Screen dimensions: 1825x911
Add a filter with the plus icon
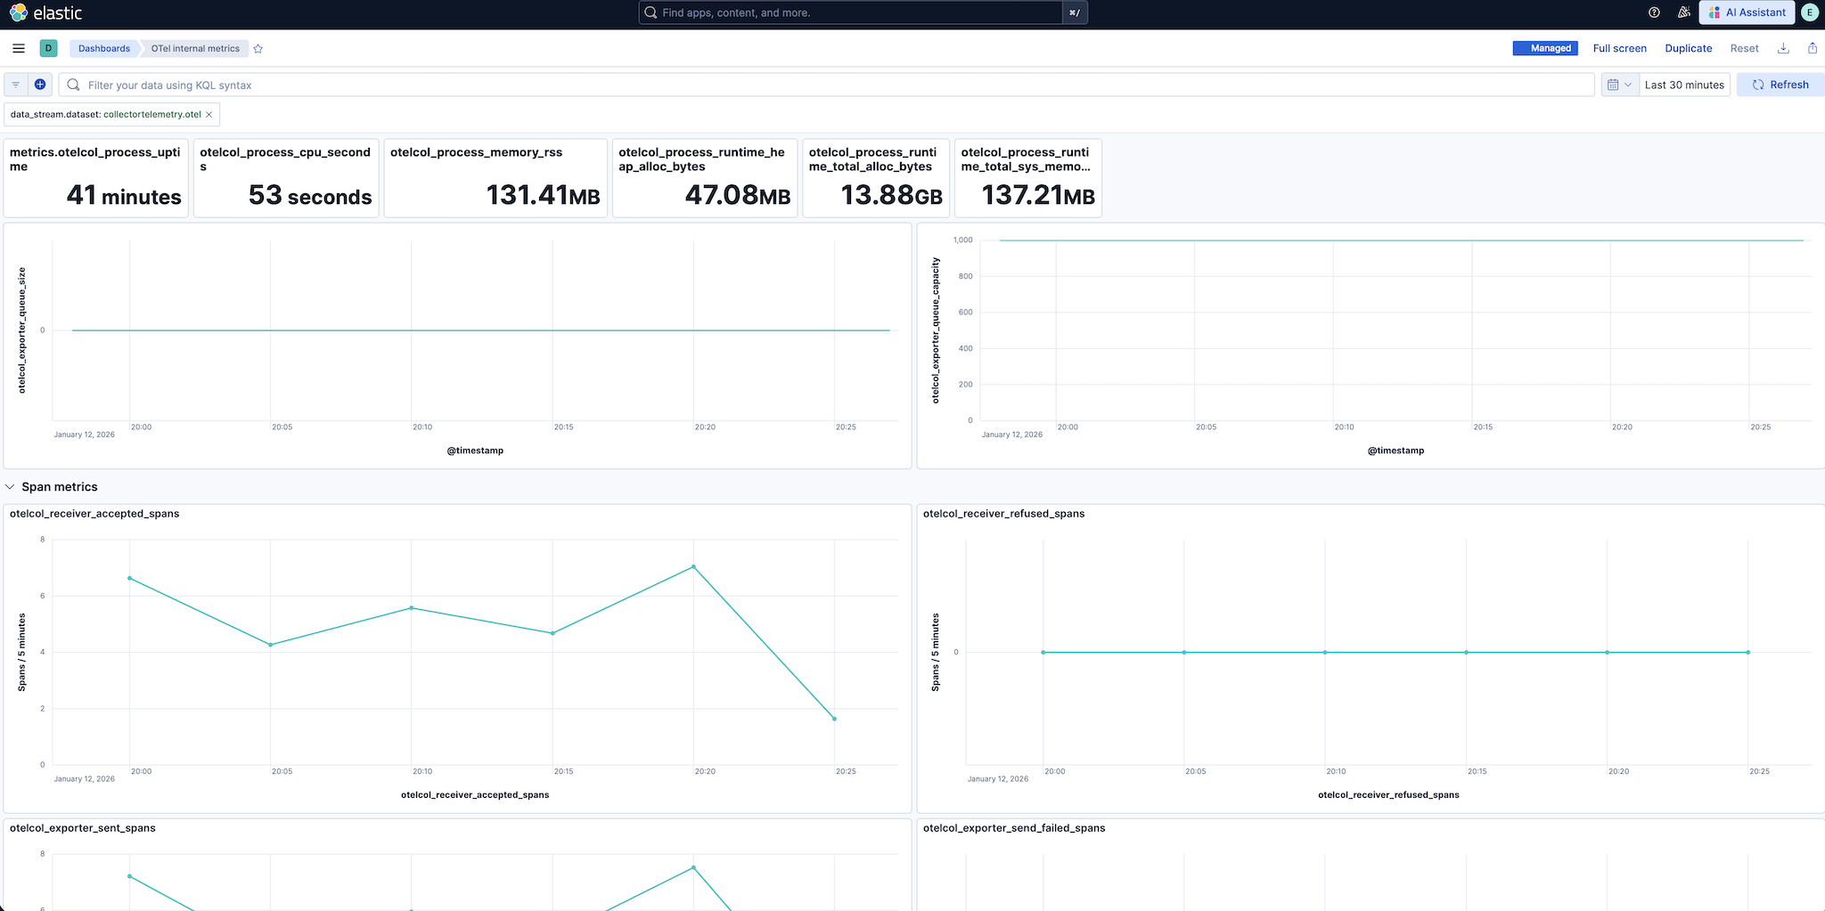(40, 84)
